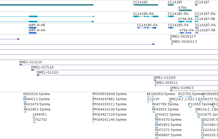The height and width of the screenshot is (139, 218).
Task: Select the RP004203521.5prime label
Action: (x=109, y=104)
